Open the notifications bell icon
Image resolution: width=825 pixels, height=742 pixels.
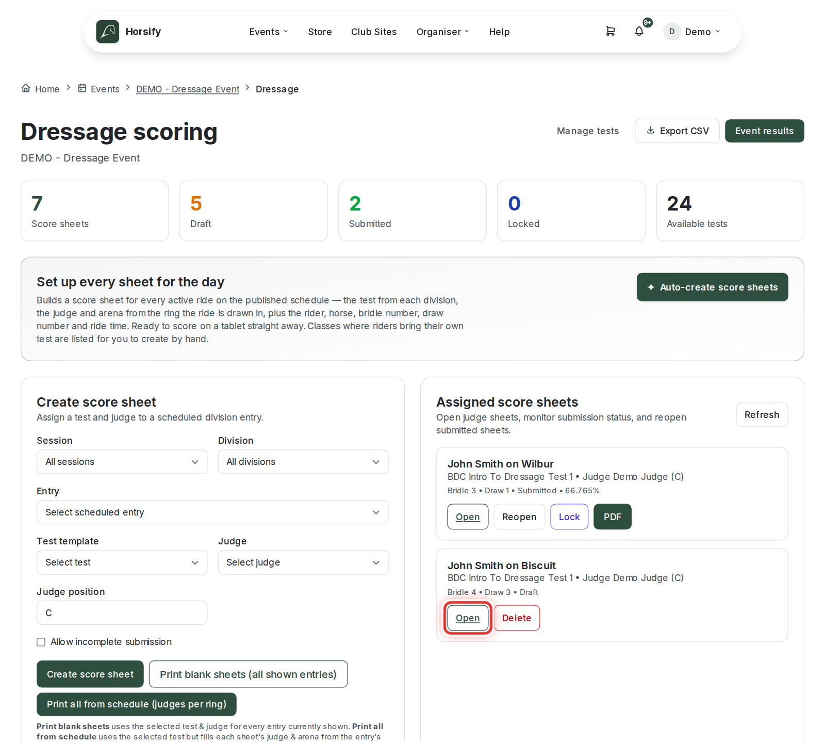[639, 31]
